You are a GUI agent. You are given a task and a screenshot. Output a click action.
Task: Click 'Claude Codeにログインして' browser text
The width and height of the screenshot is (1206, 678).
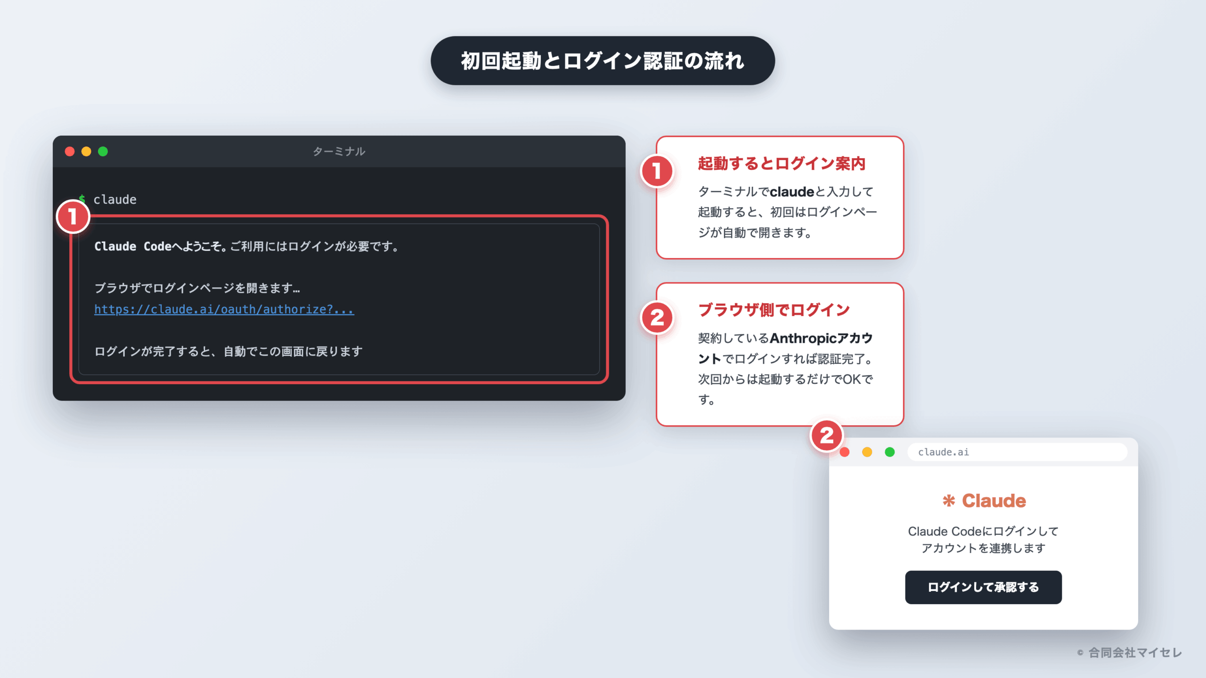pos(983,531)
